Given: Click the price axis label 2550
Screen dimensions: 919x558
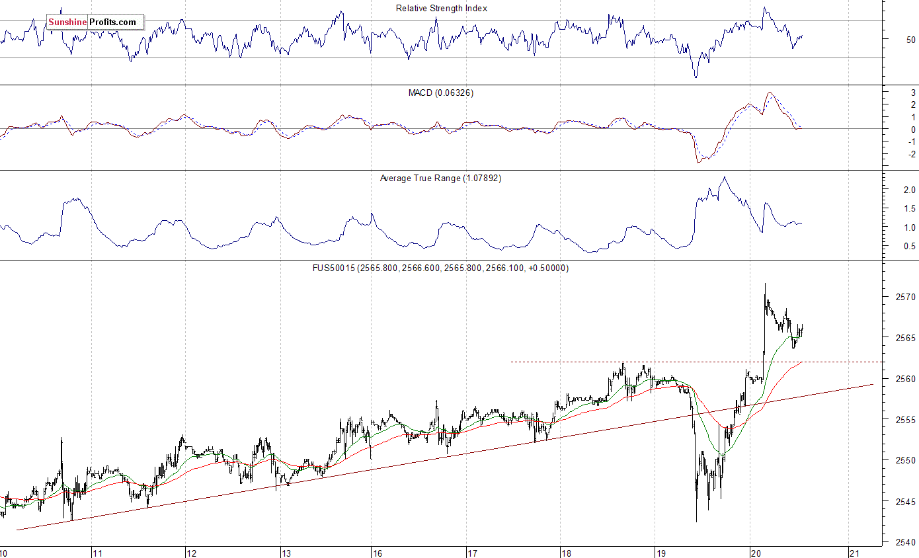Looking at the screenshot, I should 906,461.
